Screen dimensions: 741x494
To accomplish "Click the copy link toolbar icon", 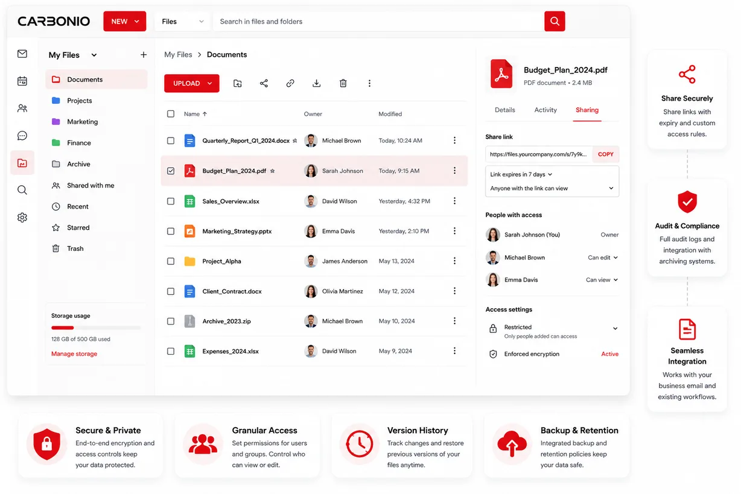I will 290,83.
